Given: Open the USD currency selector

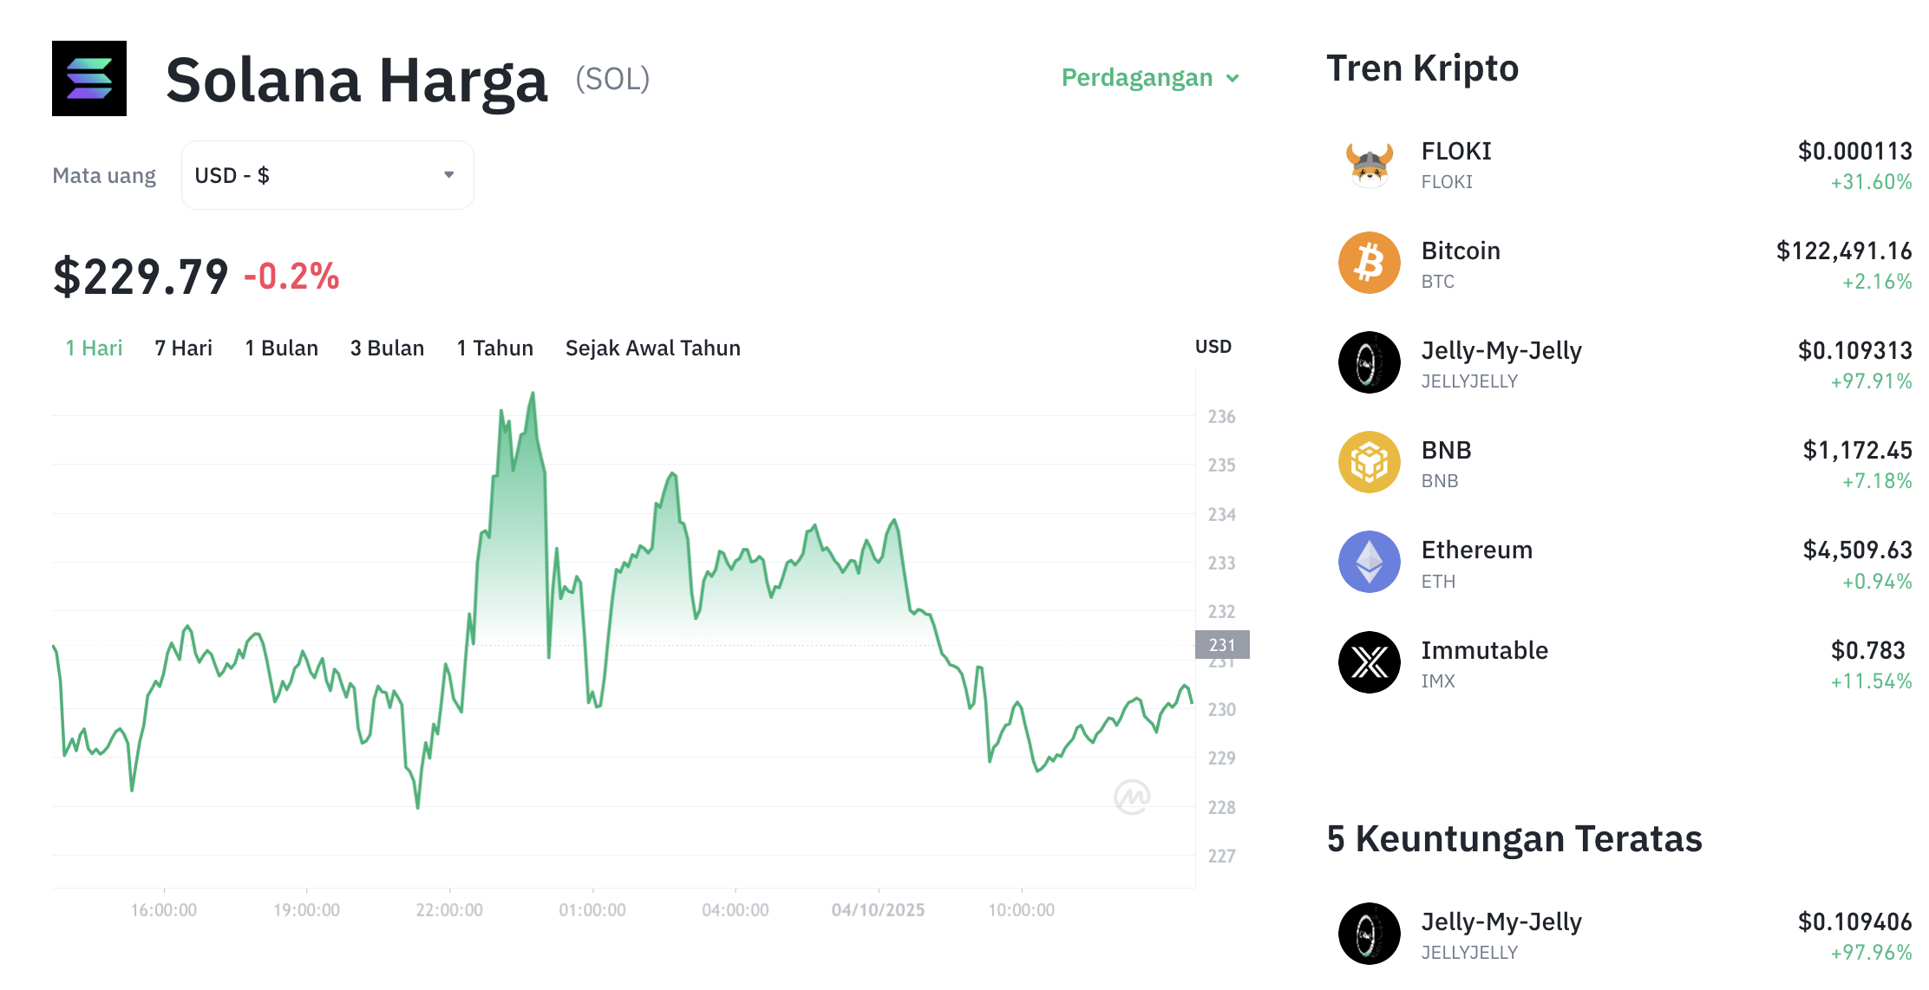Looking at the screenshot, I should (327, 175).
